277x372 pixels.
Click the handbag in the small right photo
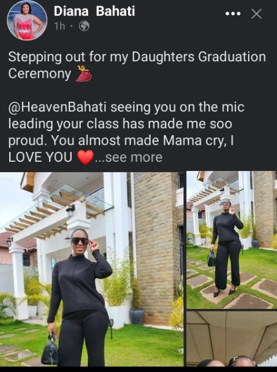[x=211, y=259]
